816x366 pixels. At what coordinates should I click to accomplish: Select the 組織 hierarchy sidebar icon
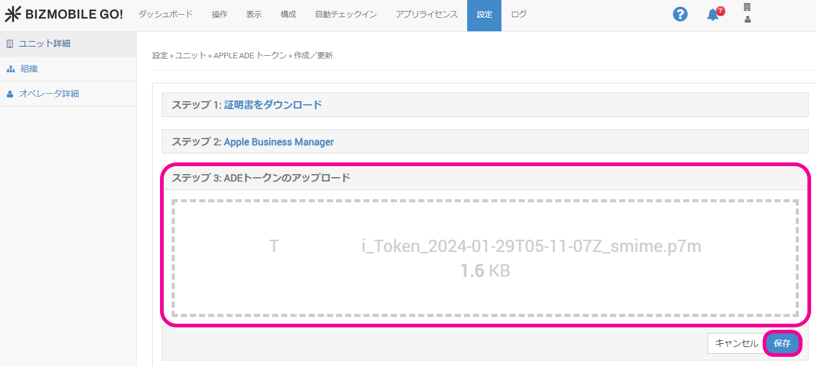pyautogui.click(x=10, y=69)
